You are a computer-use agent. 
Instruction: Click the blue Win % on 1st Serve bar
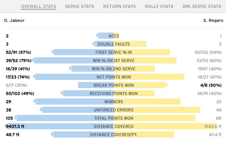pyautogui.click(x=74, y=60)
